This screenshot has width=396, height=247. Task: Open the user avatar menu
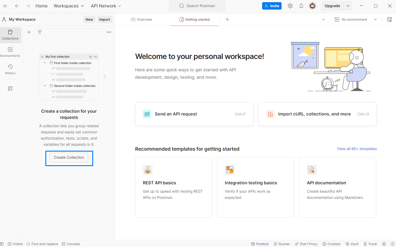(312, 6)
